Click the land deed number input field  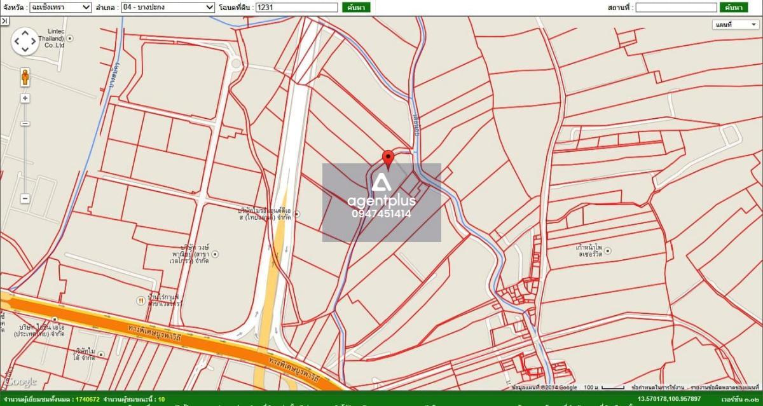click(296, 8)
